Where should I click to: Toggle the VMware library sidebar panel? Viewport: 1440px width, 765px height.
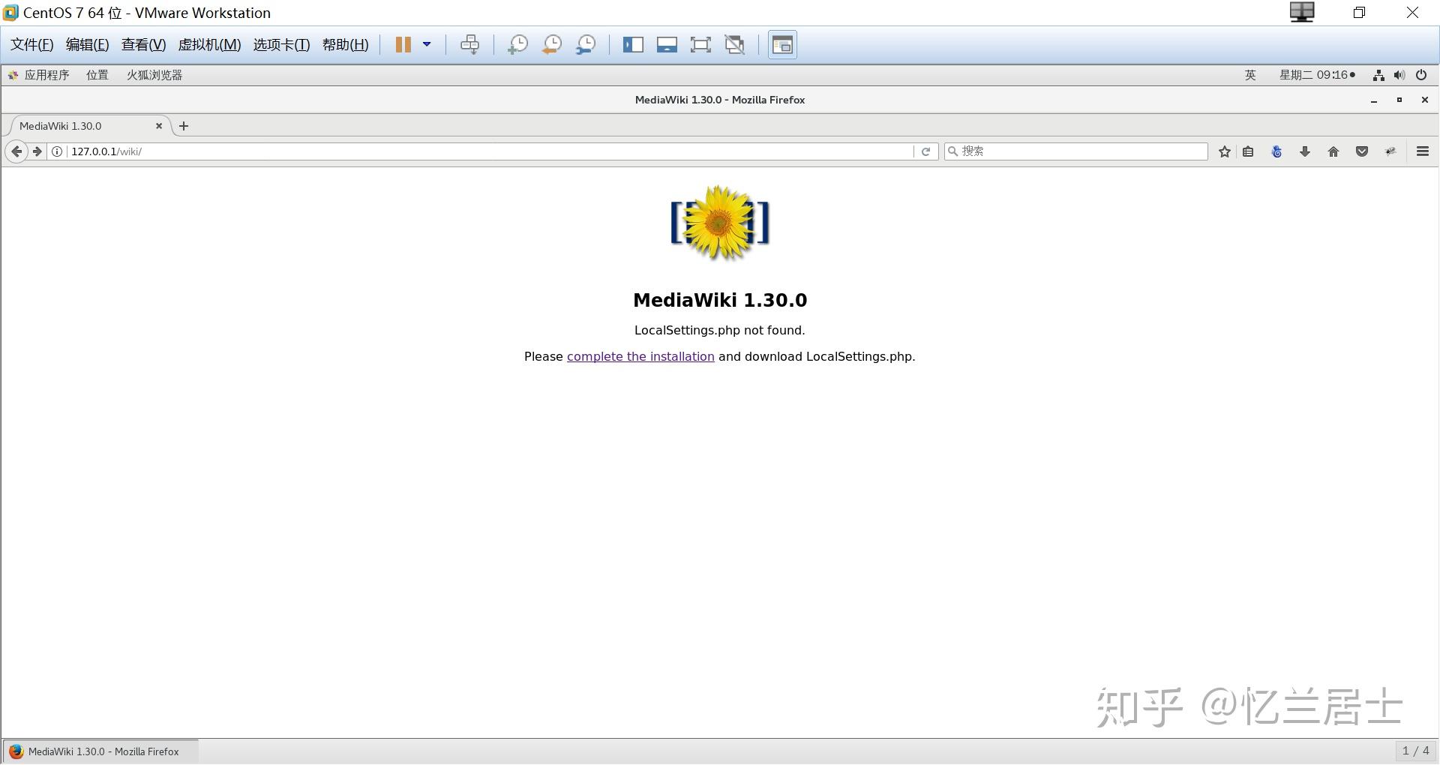pyautogui.click(x=634, y=44)
